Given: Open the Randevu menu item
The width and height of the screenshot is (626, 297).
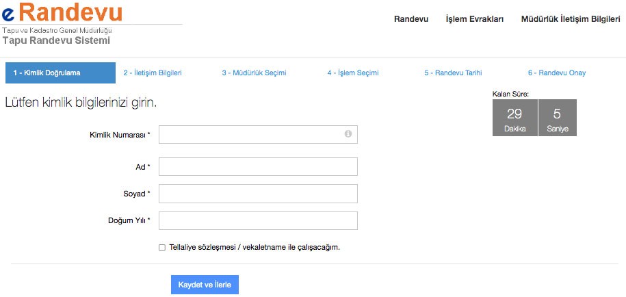Looking at the screenshot, I should 410,19.
